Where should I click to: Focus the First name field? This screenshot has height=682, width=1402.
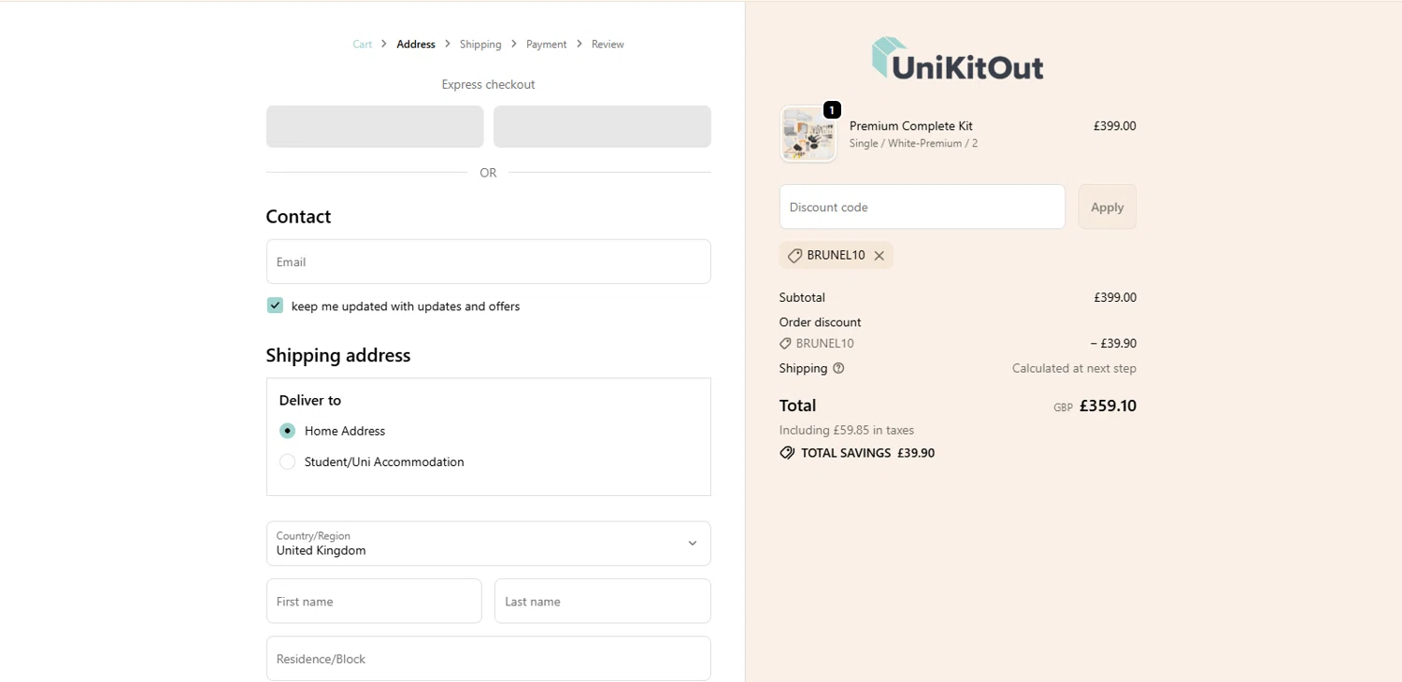coord(374,601)
